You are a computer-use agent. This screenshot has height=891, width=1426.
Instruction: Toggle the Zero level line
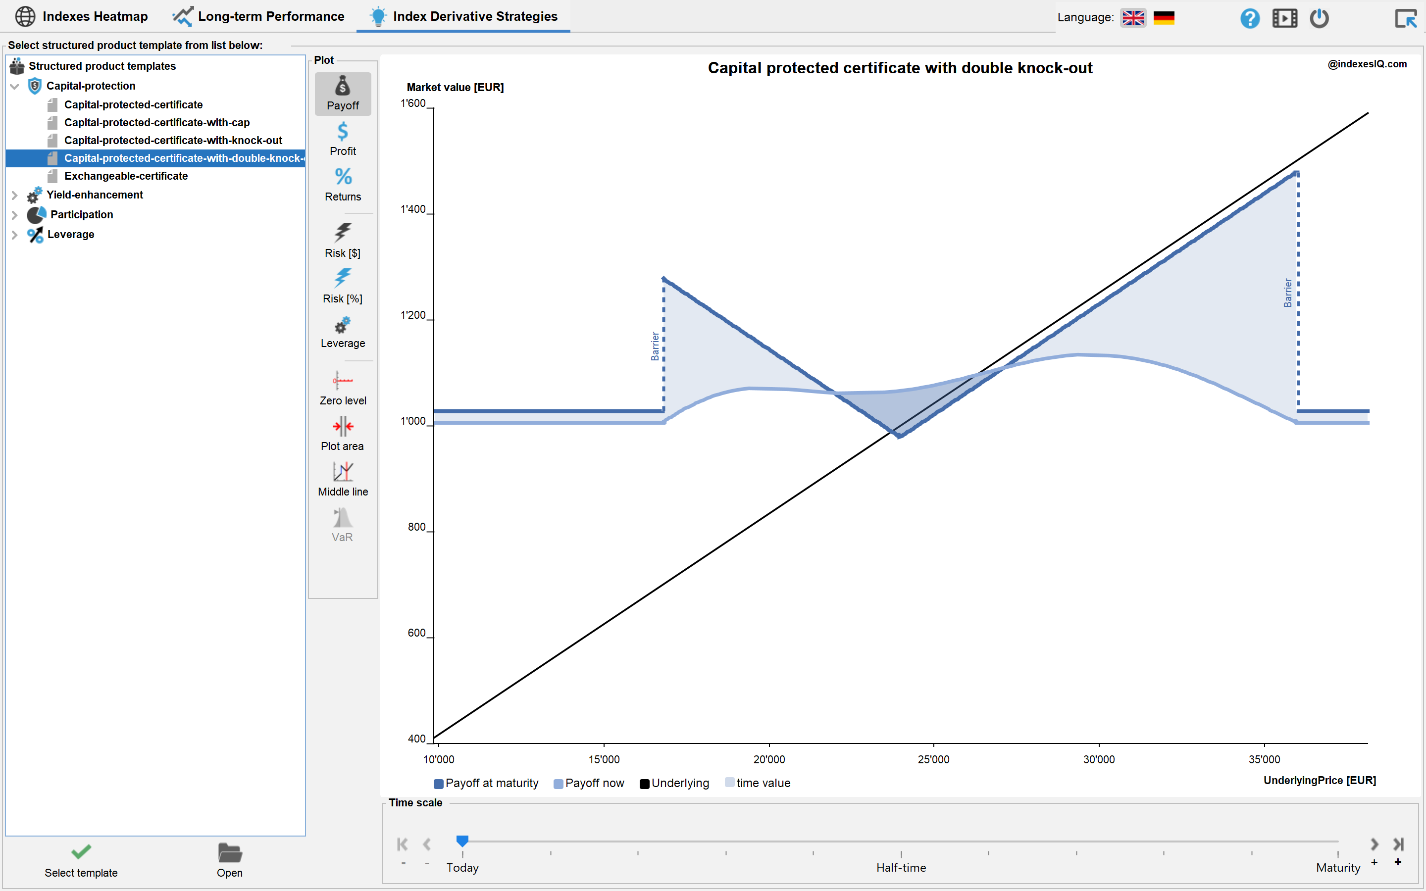(342, 389)
